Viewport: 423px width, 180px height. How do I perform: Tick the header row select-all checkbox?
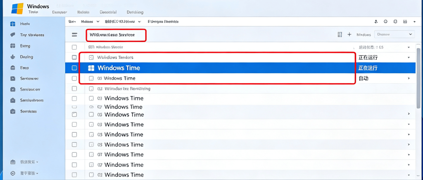pyautogui.click(x=74, y=47)
